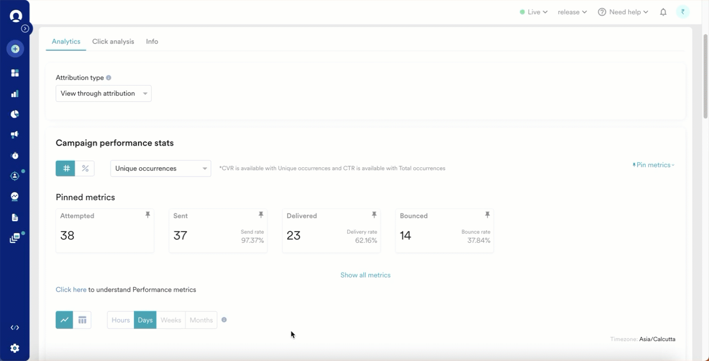Click the Bounce rate 37.84% value
The width and height of the screenshot is (709, 361).
[479, 241]
